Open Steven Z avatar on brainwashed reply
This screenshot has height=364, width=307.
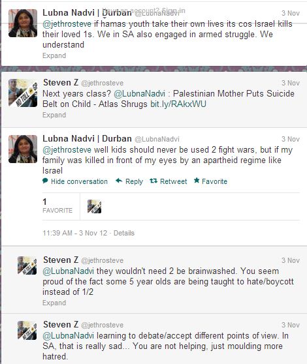click(x=27, y=265)
